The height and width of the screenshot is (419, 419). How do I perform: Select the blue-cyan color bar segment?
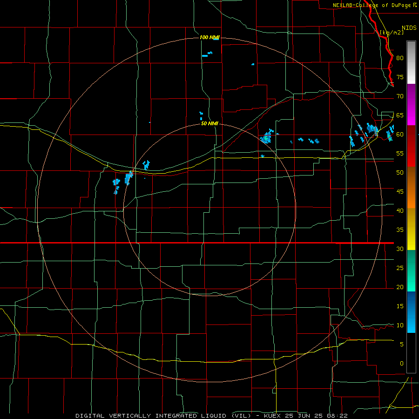(x=411, y=312)
